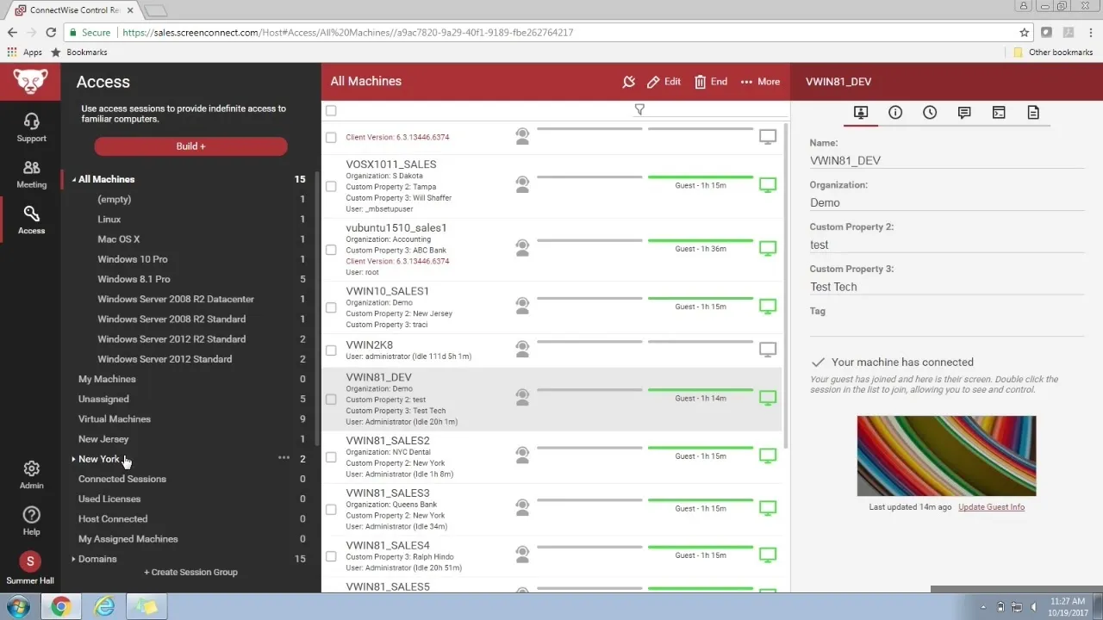Open the Timeline clock tab icon

930,113
